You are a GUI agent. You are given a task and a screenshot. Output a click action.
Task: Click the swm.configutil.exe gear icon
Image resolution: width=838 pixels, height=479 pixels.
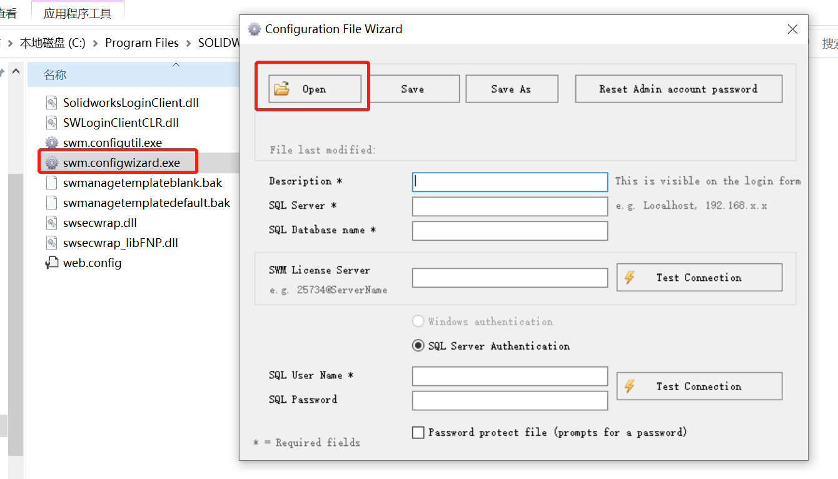tap(52, 143)
